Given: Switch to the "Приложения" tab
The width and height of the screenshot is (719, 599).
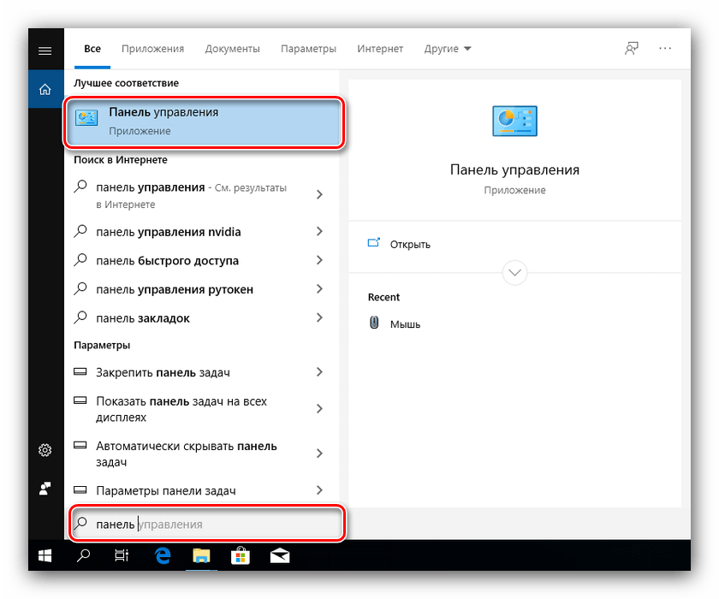Looking at the screenshot, I should click(x=152, y=49).
